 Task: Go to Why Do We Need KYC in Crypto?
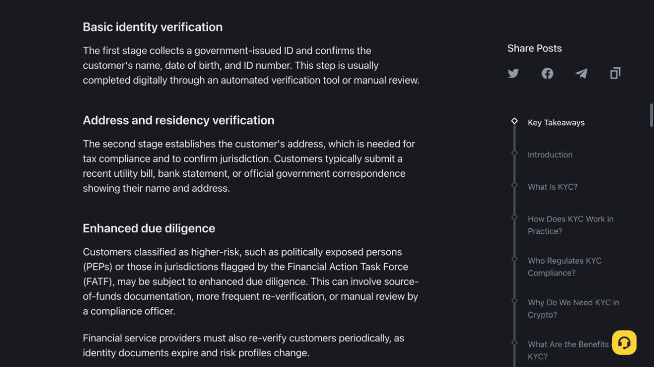point(573,308)
